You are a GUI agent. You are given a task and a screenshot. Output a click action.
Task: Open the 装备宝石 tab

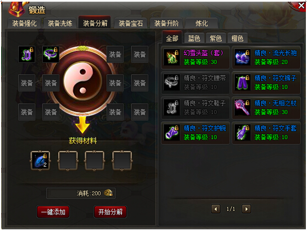(130, 24)
